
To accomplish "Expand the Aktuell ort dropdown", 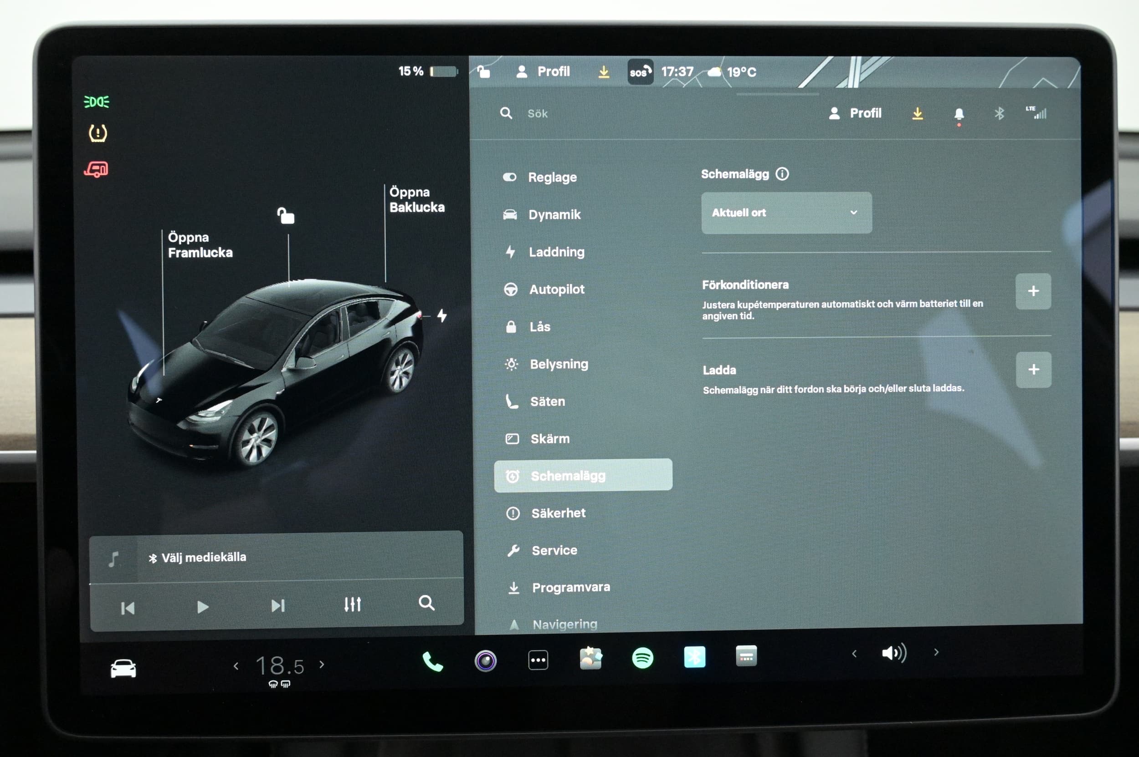I will (x=786, y=213).
